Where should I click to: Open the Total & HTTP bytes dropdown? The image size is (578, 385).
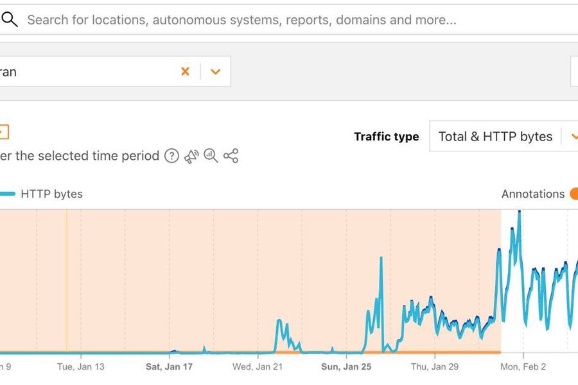(x=504, y=136)
